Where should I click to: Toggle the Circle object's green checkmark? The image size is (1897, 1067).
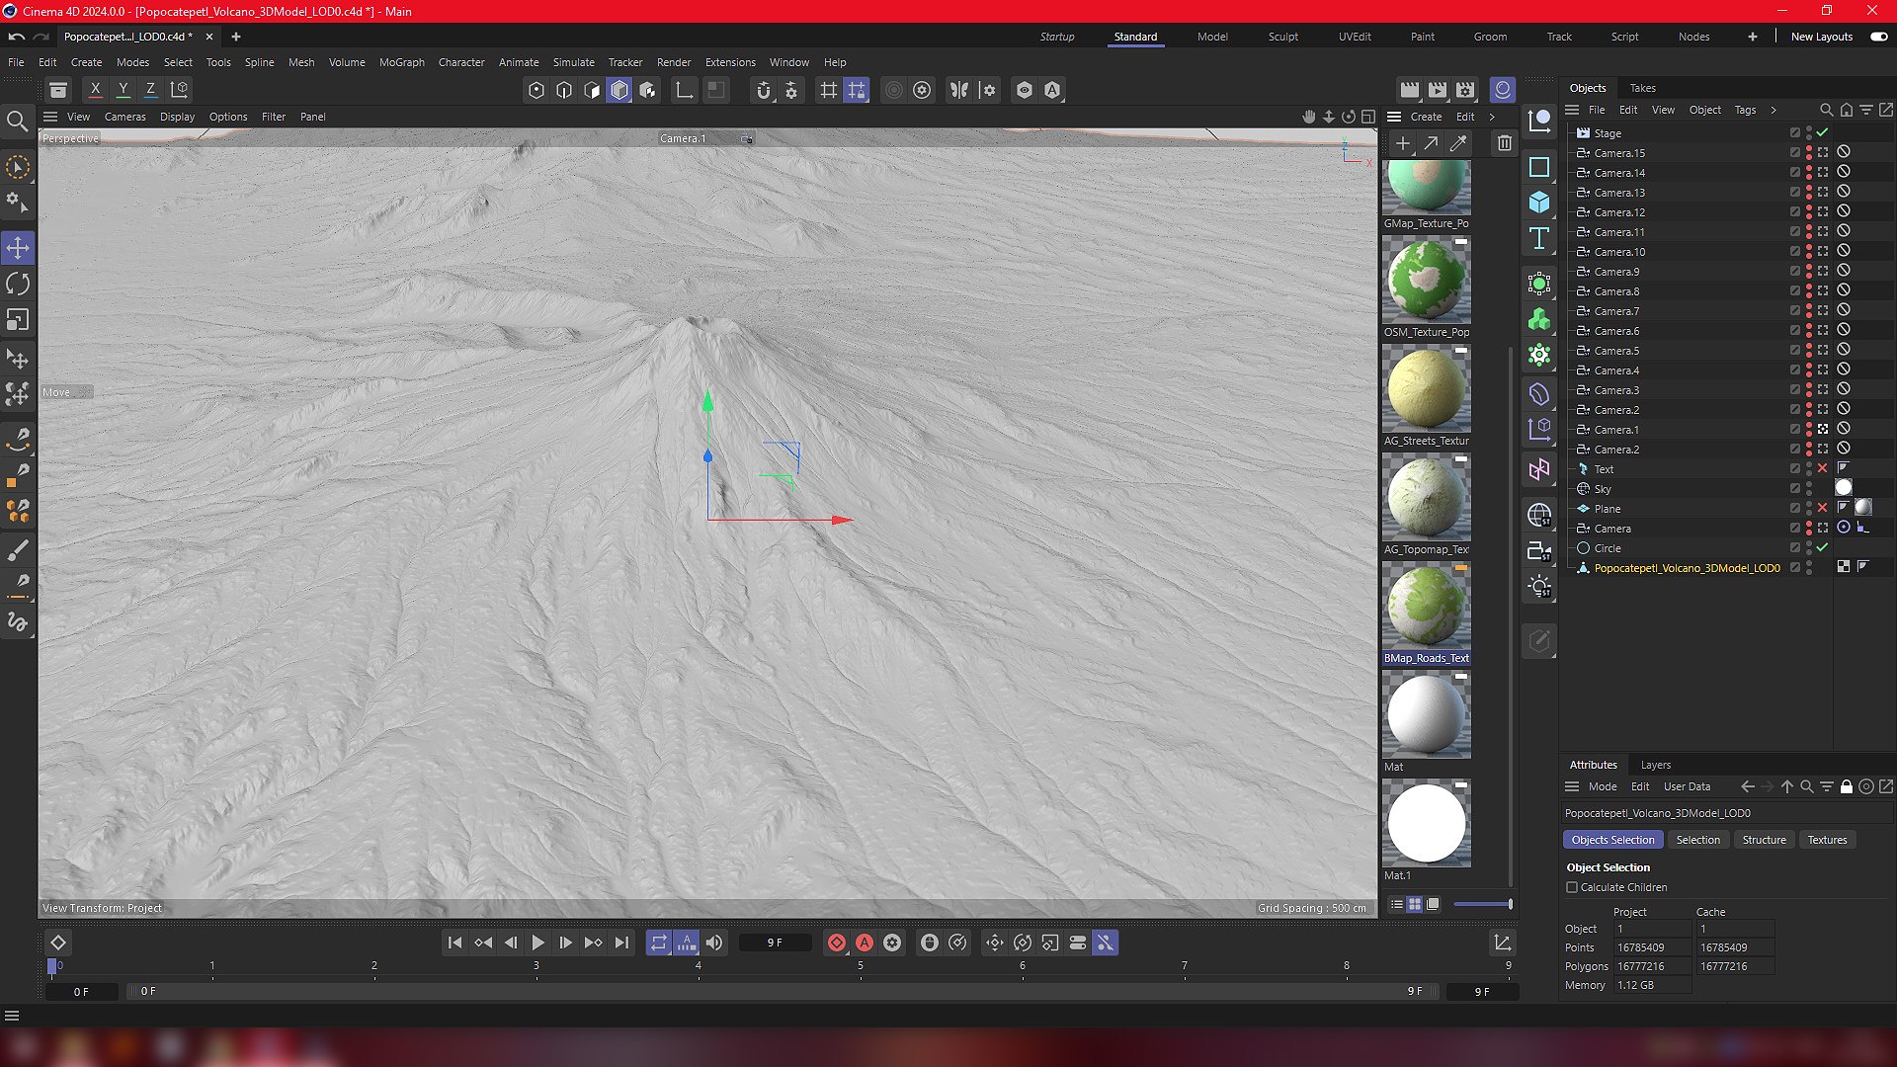[1823, 547]
